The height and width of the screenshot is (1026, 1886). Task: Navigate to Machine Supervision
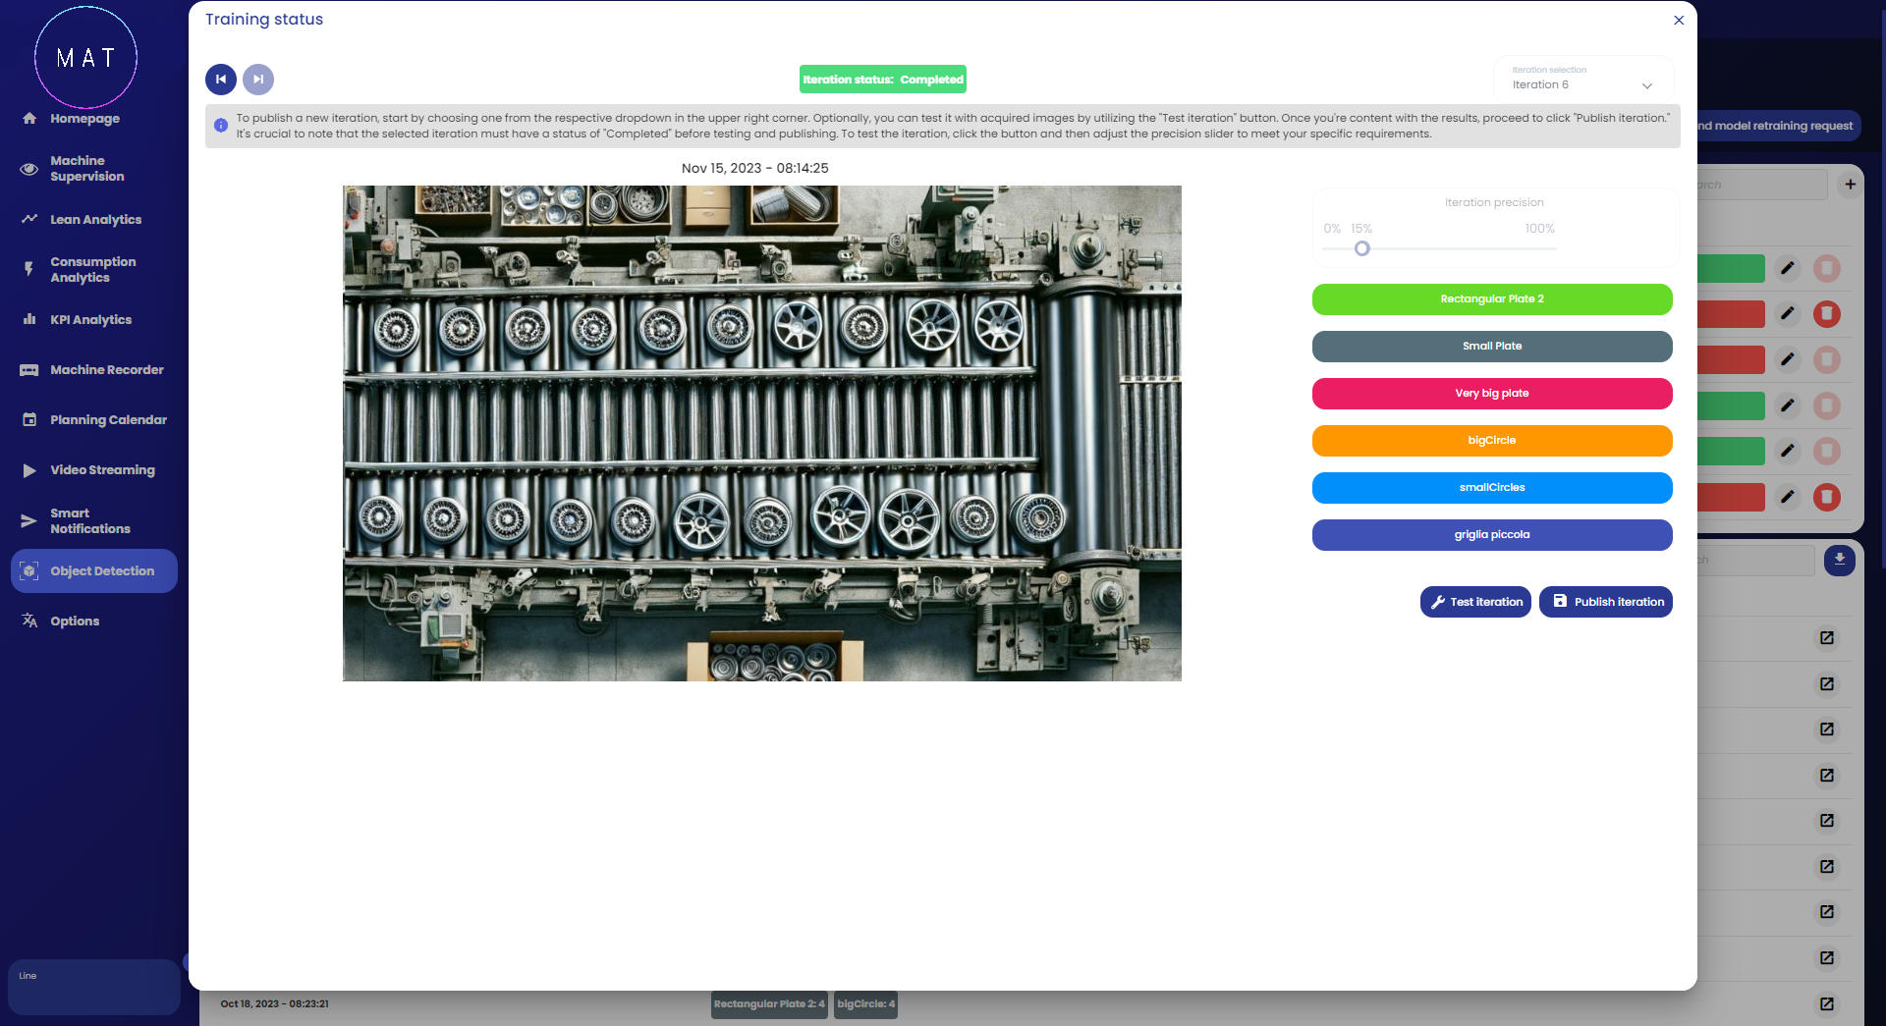pyautogui.click(x=86, y=169)
